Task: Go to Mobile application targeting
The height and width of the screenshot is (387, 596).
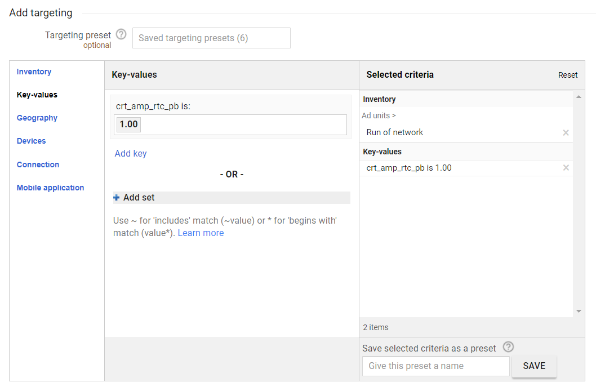Action: coord(50,188)
